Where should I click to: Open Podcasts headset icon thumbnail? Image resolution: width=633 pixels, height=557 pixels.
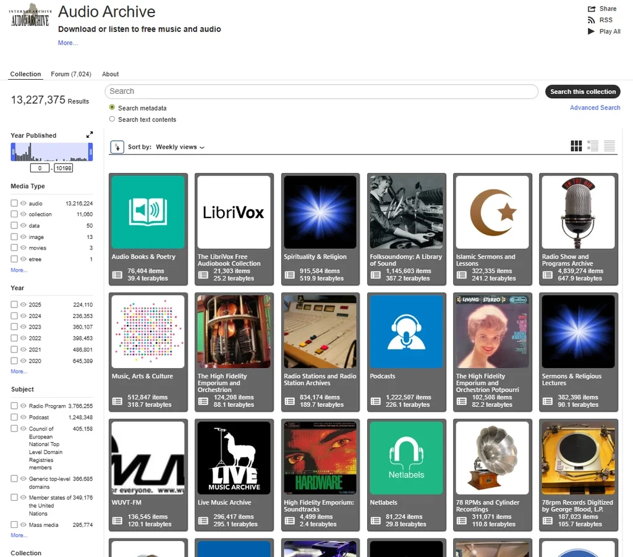[406, 332]
